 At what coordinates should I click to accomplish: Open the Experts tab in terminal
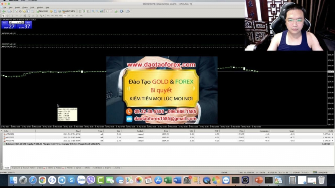108,168
